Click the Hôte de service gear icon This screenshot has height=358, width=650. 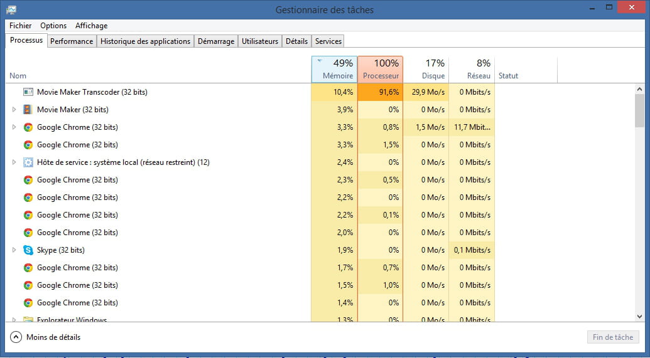tap(28, 162)
